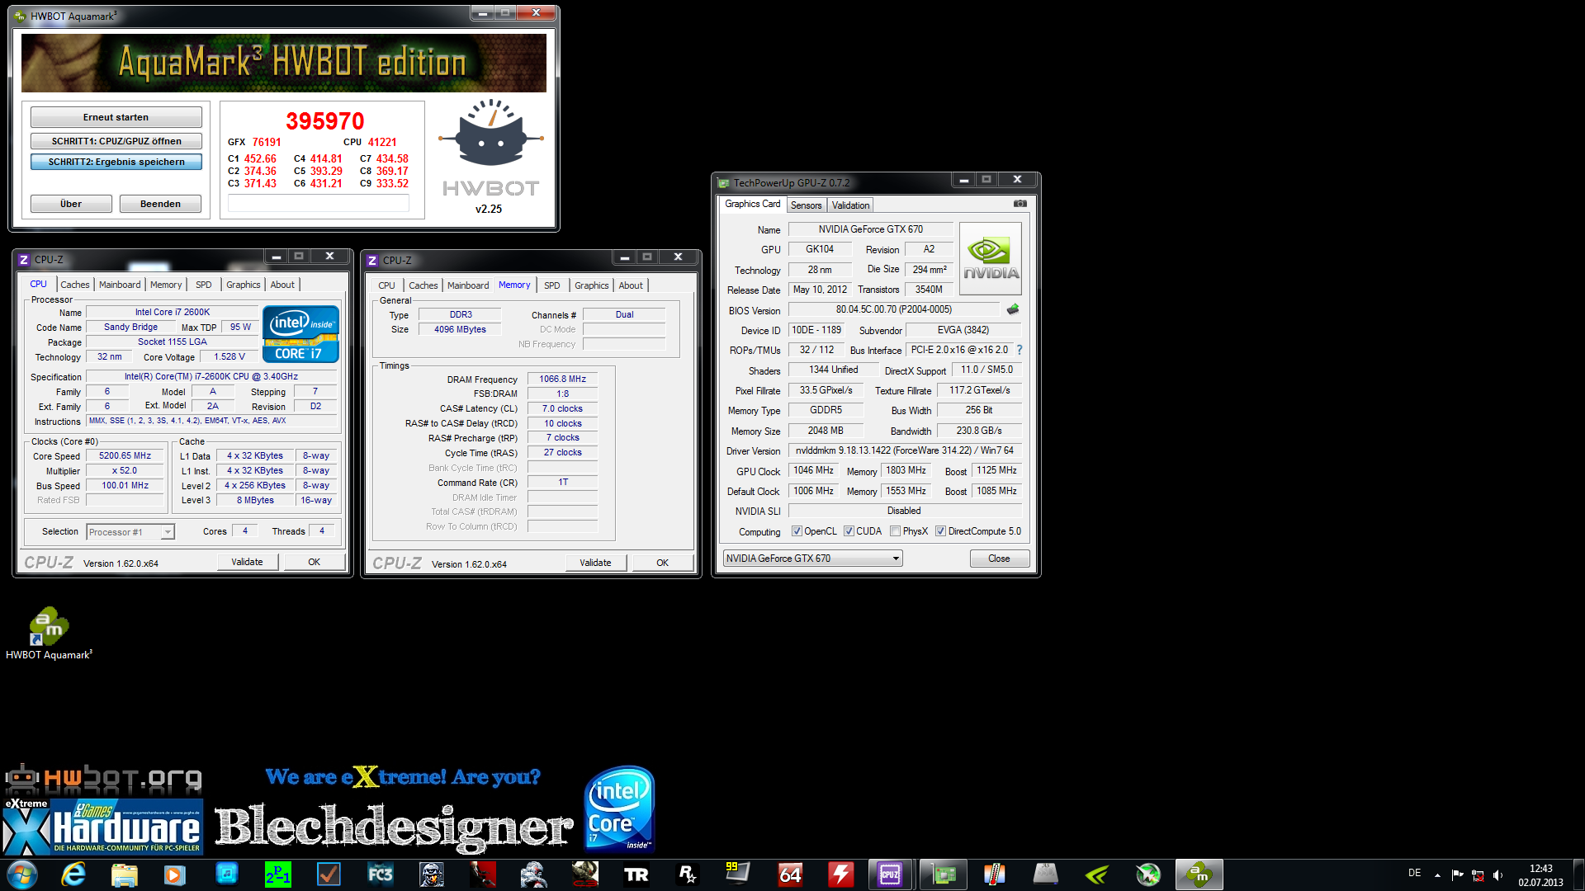Open Graphics tab in right CPU-Z window
Screen dimensions: 1585x891
(592, 285)
